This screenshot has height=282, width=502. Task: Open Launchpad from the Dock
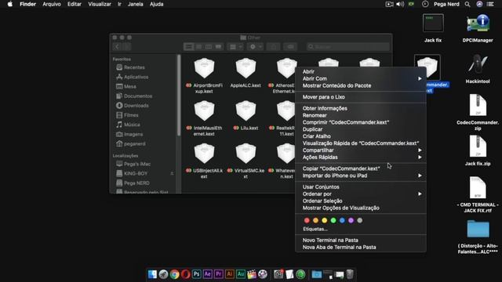[x=163, y=274]
